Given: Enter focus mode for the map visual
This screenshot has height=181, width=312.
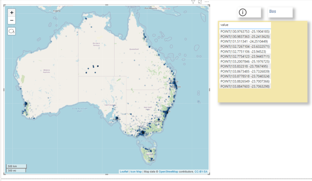Looking at the screenshot, I should 200,2.
